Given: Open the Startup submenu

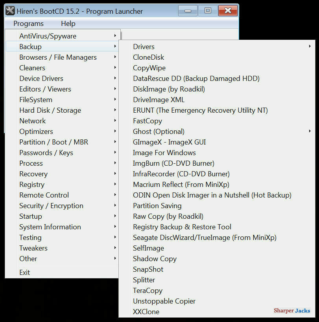Looking at the screenshot, I should [x=62, y=216].
